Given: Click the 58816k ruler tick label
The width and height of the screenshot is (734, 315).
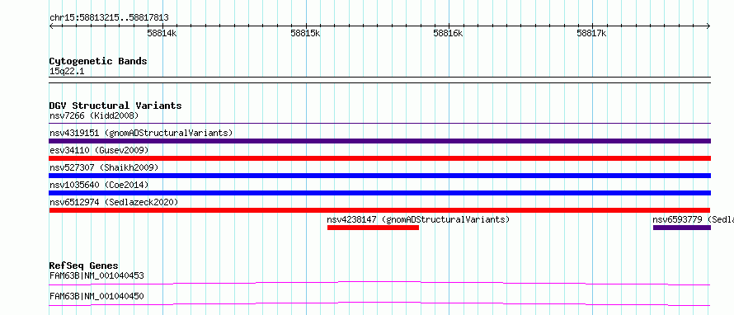Looking at the screenshot, I should (449, 33).
